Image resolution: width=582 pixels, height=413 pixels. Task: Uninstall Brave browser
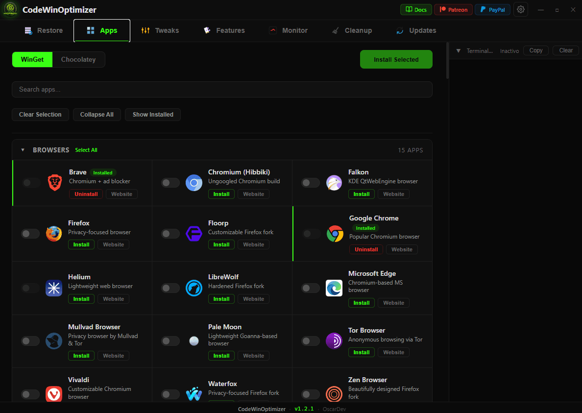pos(86,194)
